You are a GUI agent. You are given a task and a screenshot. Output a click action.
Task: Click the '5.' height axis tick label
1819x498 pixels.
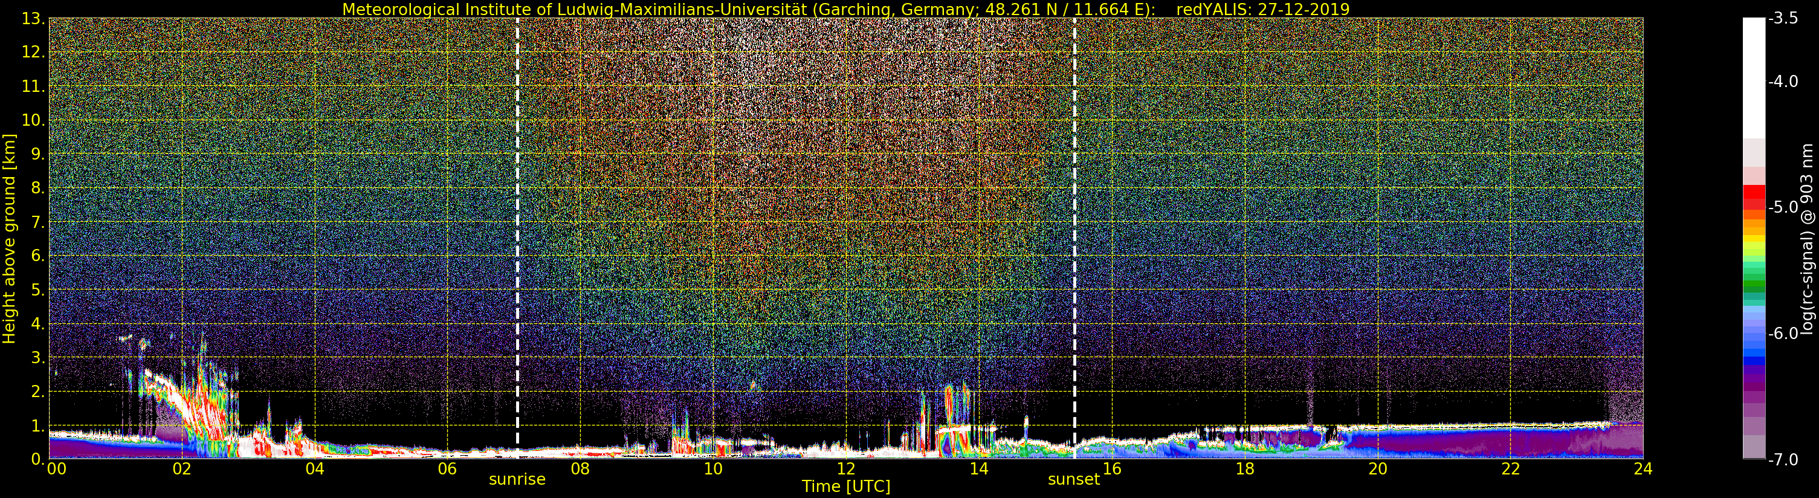tap(37, 290)
